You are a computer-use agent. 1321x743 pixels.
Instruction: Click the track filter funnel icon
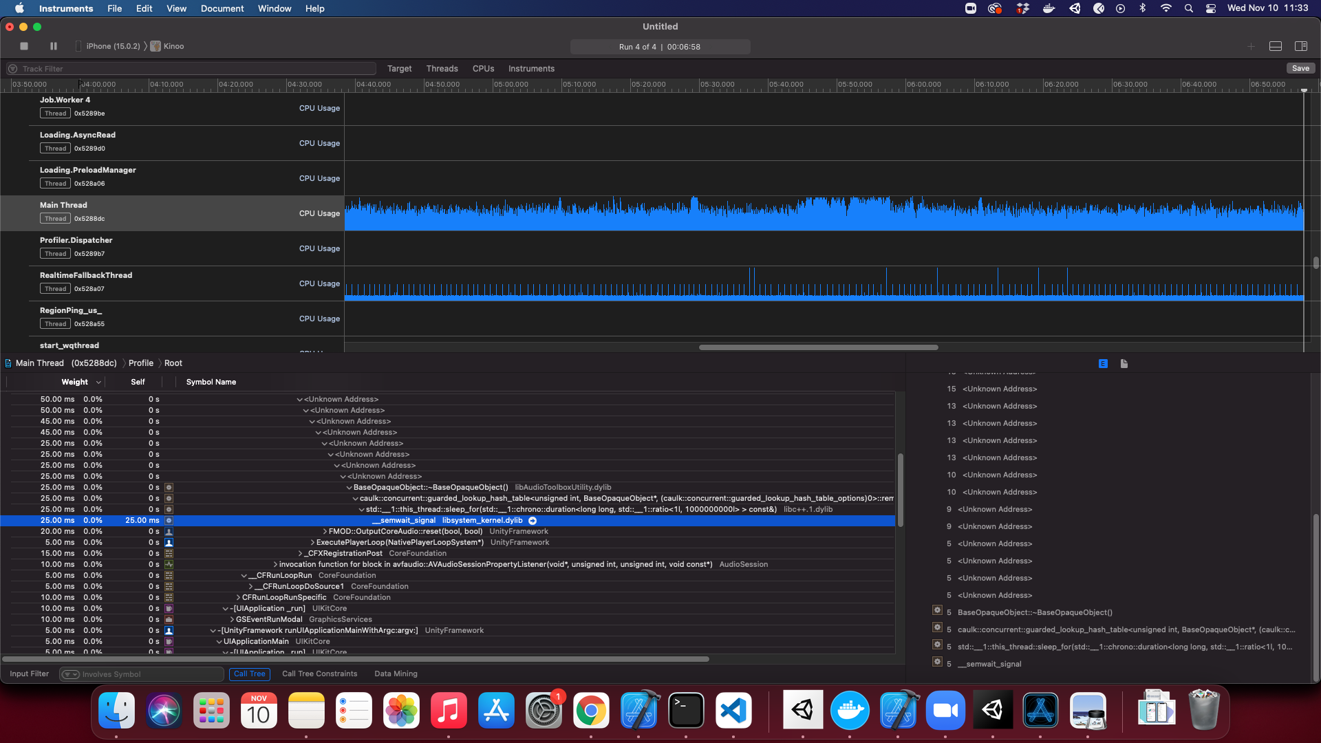tap(12, 69)
